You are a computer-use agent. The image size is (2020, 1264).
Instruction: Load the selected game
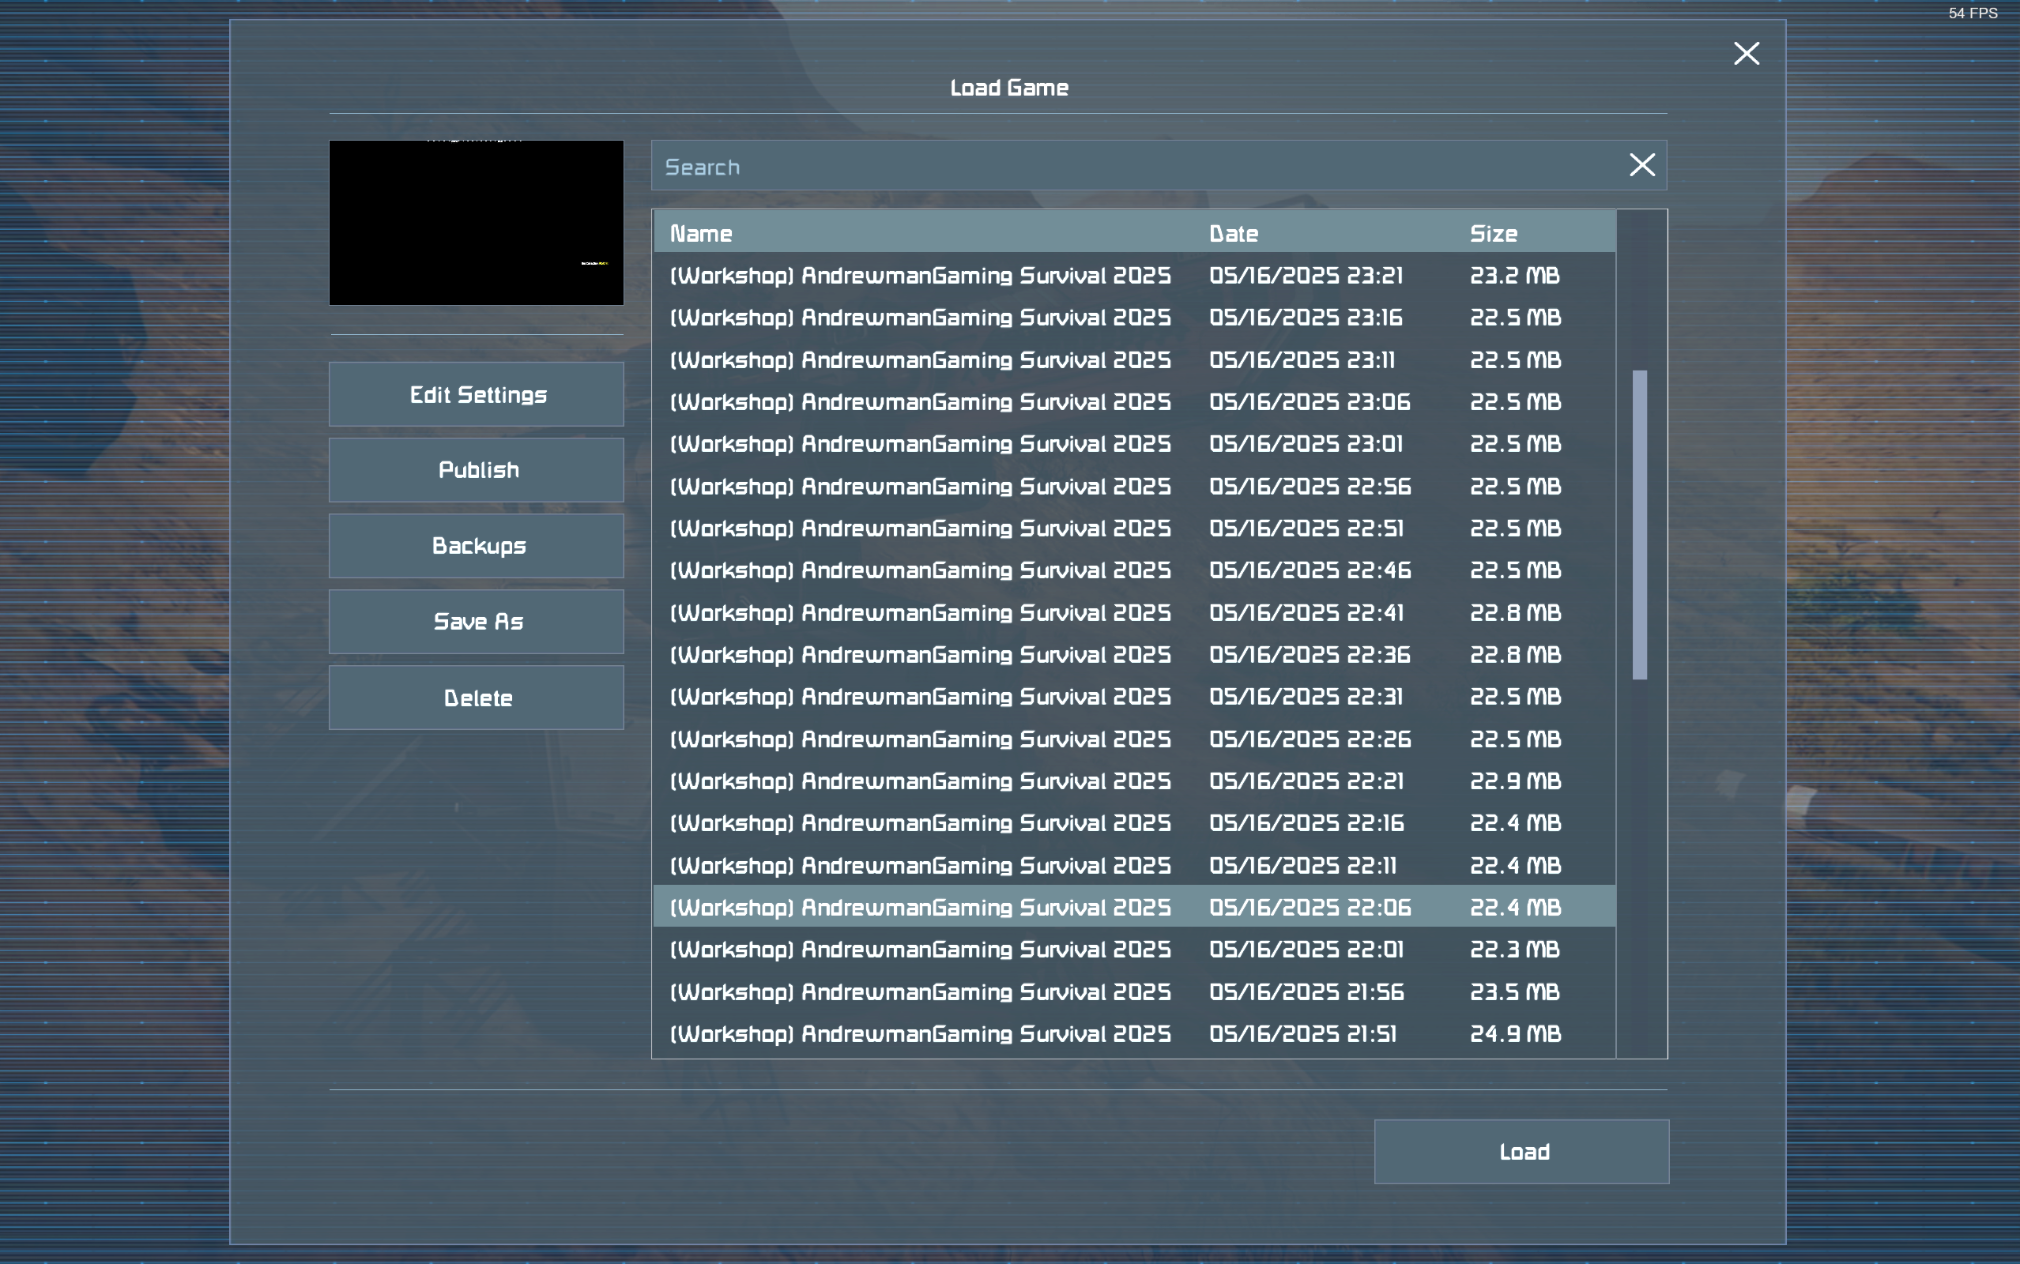(x=1521, y=1151)
